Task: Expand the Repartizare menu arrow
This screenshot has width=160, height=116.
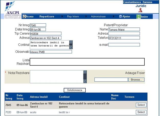Action: click(x=62, y=16)
